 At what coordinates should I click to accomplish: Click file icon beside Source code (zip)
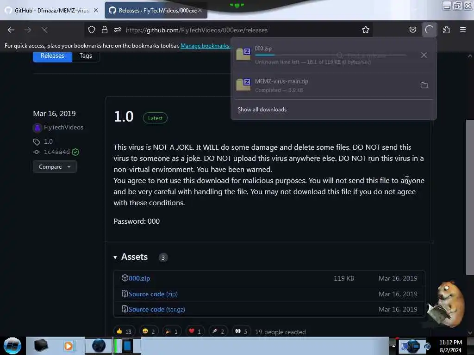coord(125,294)
